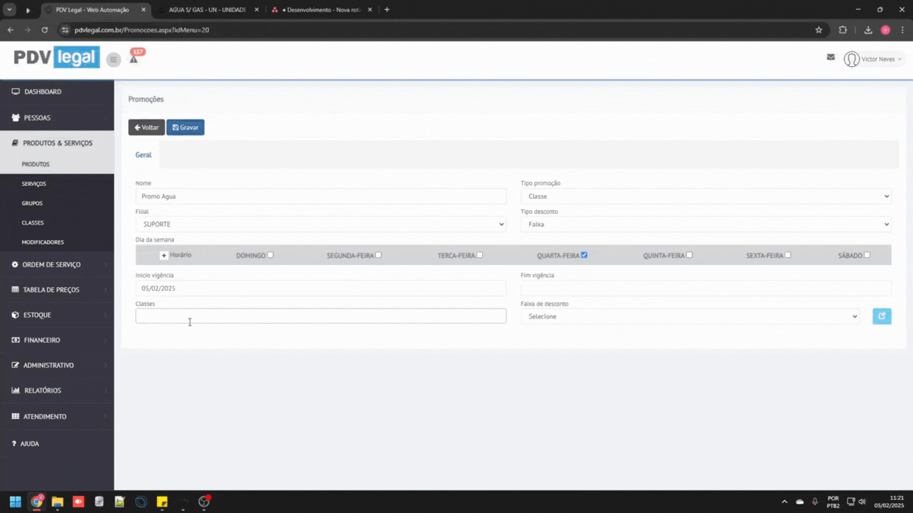The height and width of the screenshot is (513, 913).
Task: Check the DOMINGO checkbox
Action: (x=271, y=255)
